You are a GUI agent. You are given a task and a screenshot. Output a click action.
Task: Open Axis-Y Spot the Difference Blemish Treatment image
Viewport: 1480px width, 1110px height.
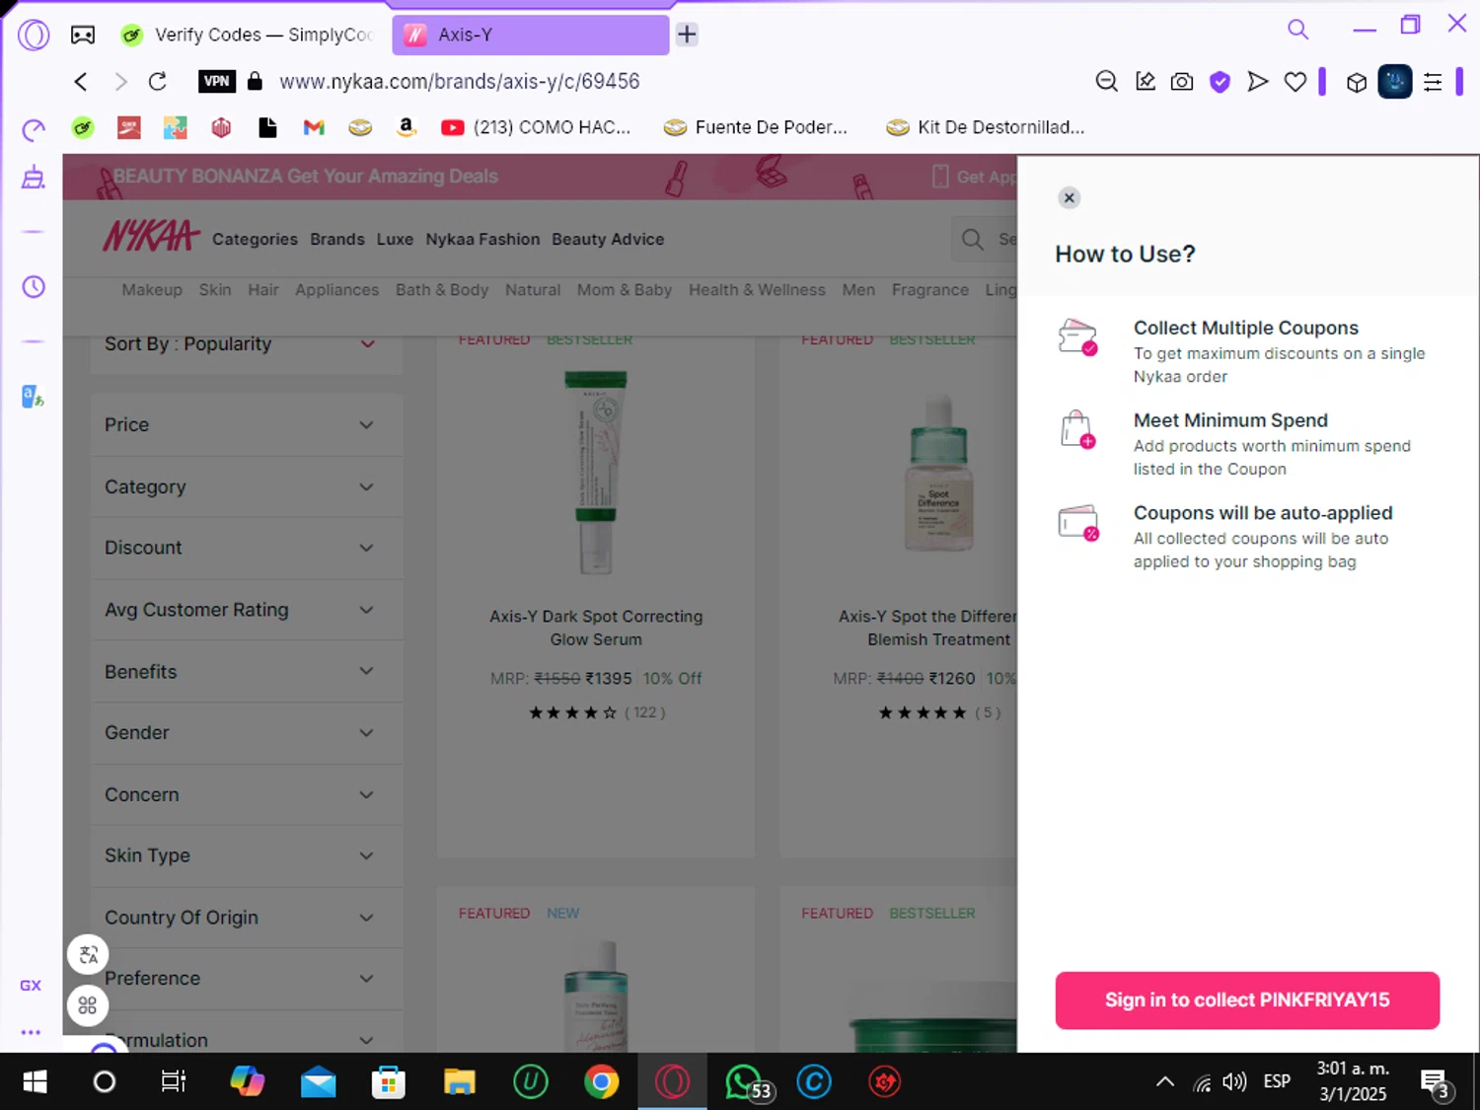pyautogui.click(x=938, y=476)
